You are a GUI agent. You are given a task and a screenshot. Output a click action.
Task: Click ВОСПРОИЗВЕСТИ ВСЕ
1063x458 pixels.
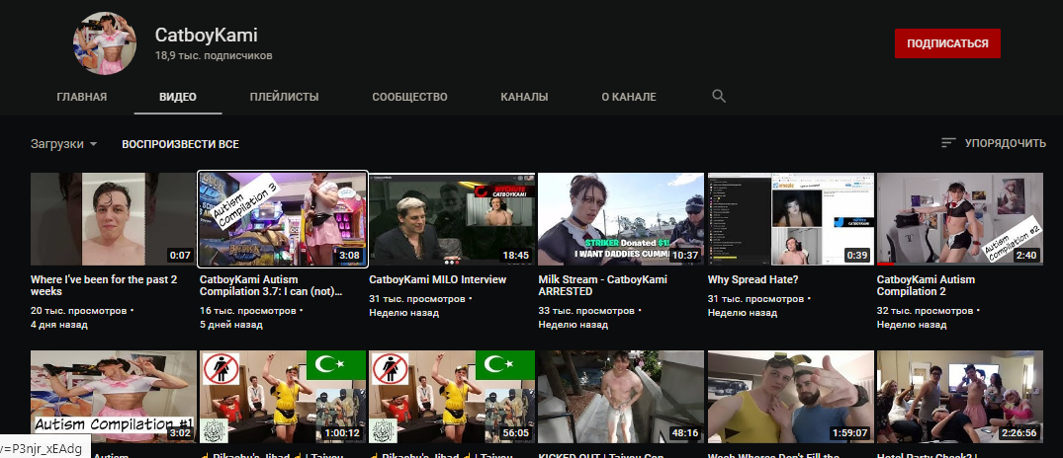click(180, 144)
